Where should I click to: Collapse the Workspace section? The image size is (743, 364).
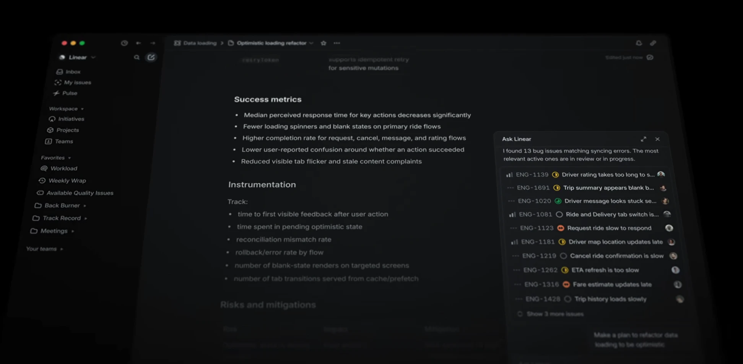(x=66, y=109)
